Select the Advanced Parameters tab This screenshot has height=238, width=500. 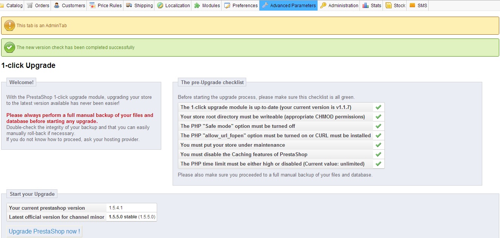tap(289, 5)
